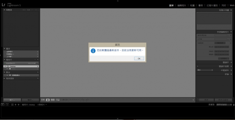Switch to Compare XY view
Screen dimensions: 235x120
53,100
